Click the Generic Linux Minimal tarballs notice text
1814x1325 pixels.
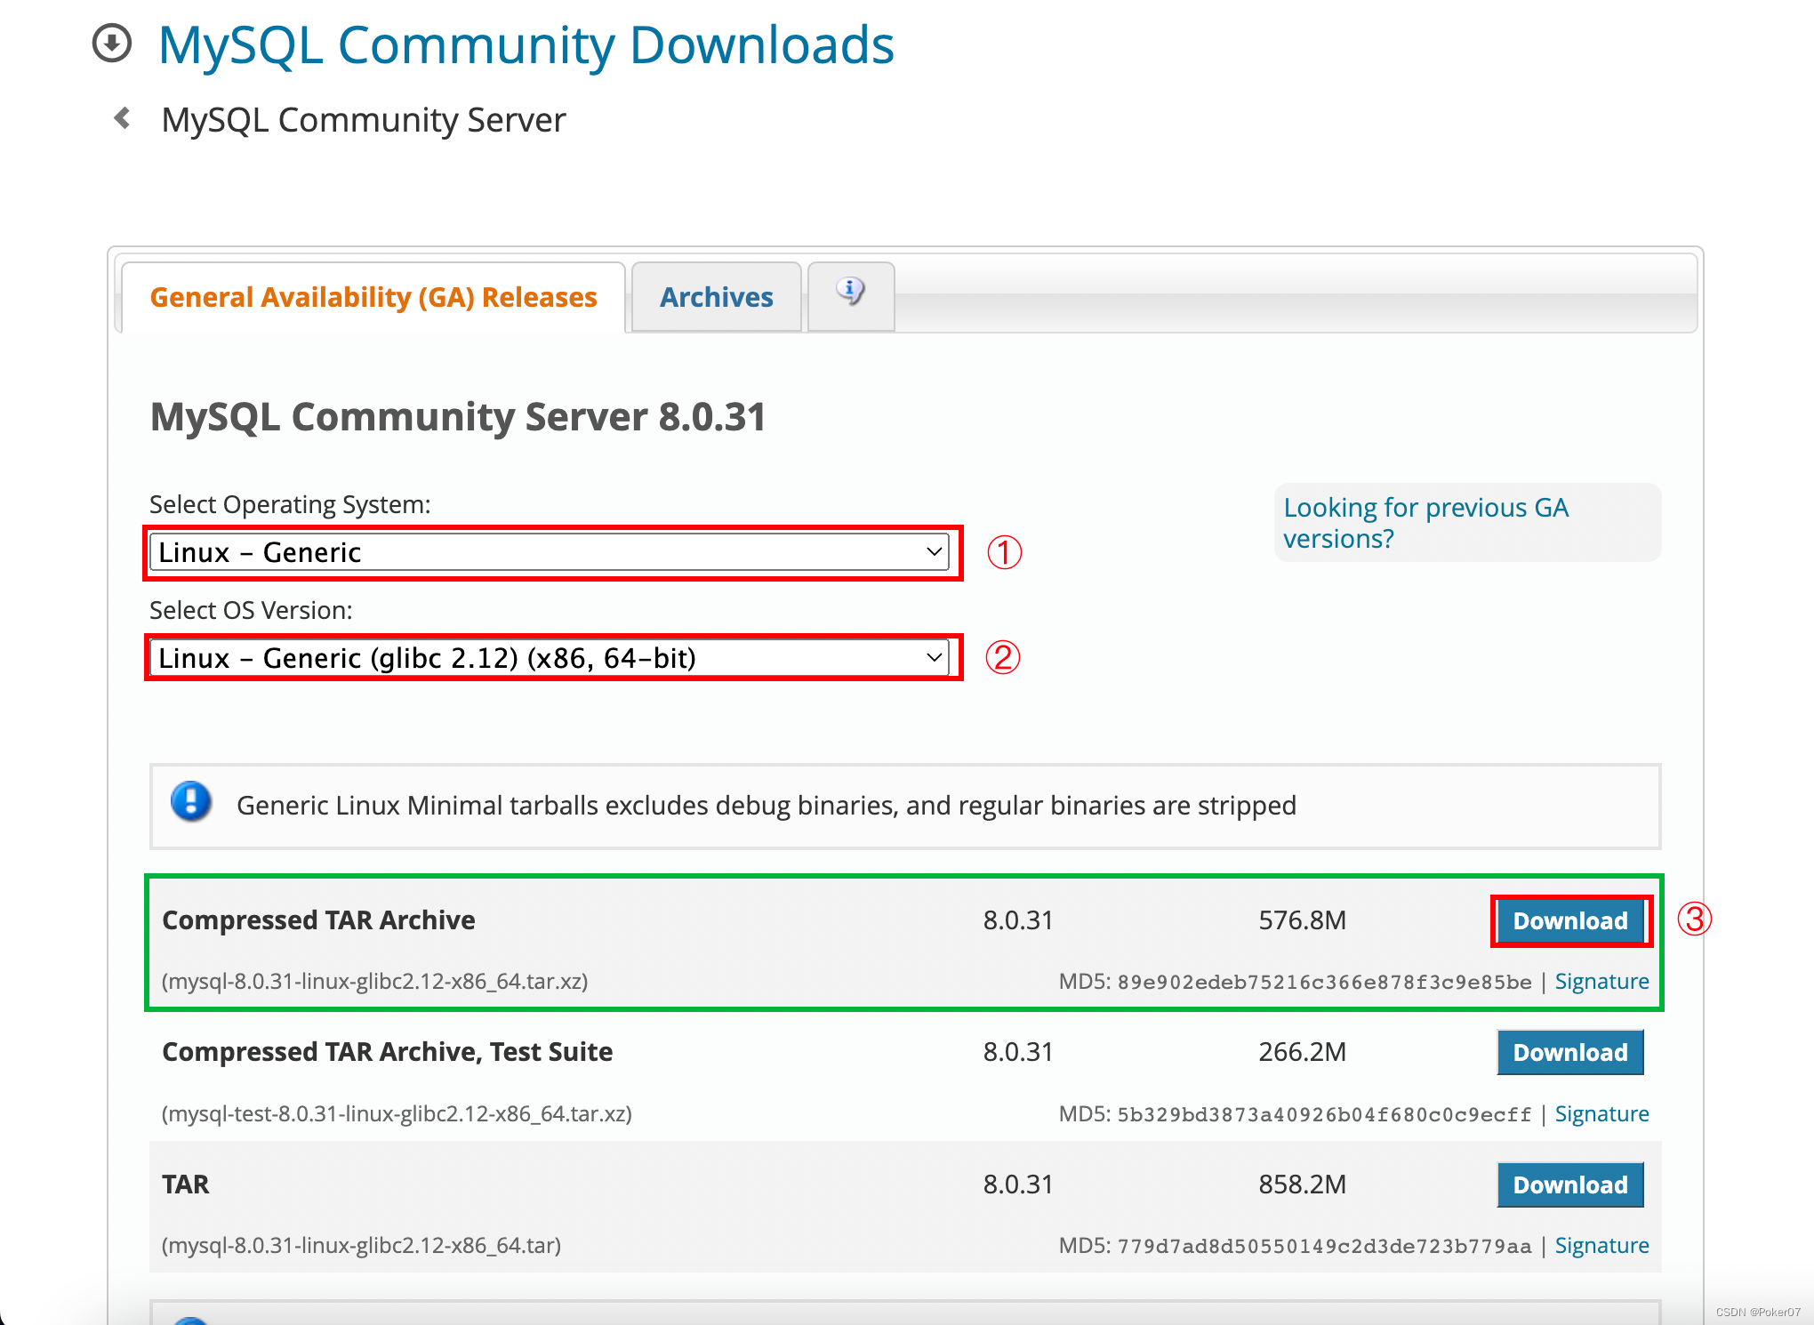pyautogui.click(x=767, y=806)
